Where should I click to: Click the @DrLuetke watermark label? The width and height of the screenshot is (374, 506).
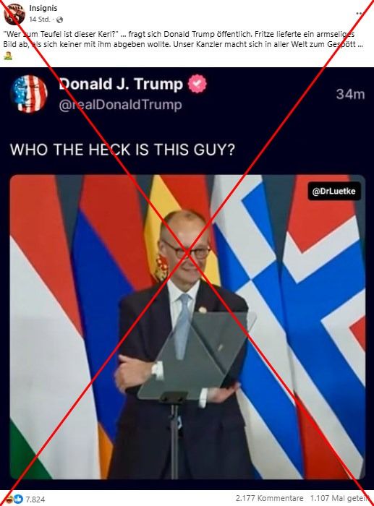(x=334, y=192)
